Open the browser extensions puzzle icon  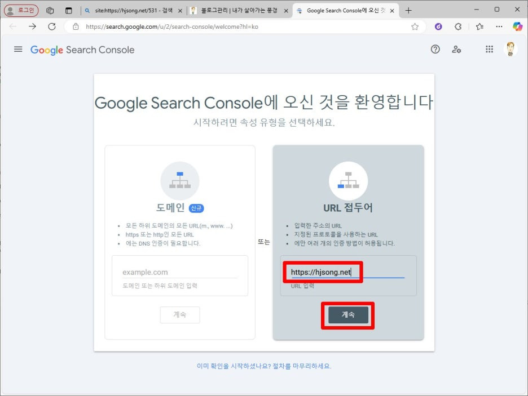pyautogui.click(x=458, y=26)
